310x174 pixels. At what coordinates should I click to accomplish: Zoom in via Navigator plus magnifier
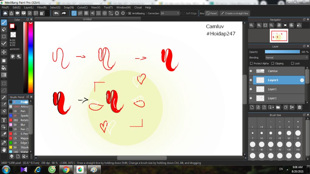(259, 25)
